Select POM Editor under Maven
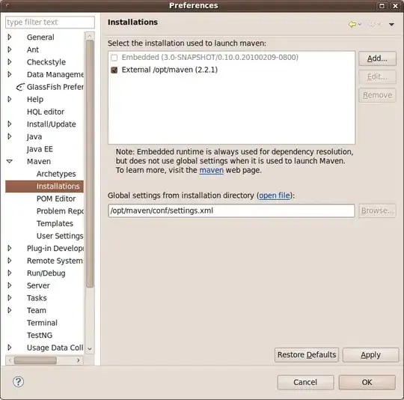 [56, 199]
